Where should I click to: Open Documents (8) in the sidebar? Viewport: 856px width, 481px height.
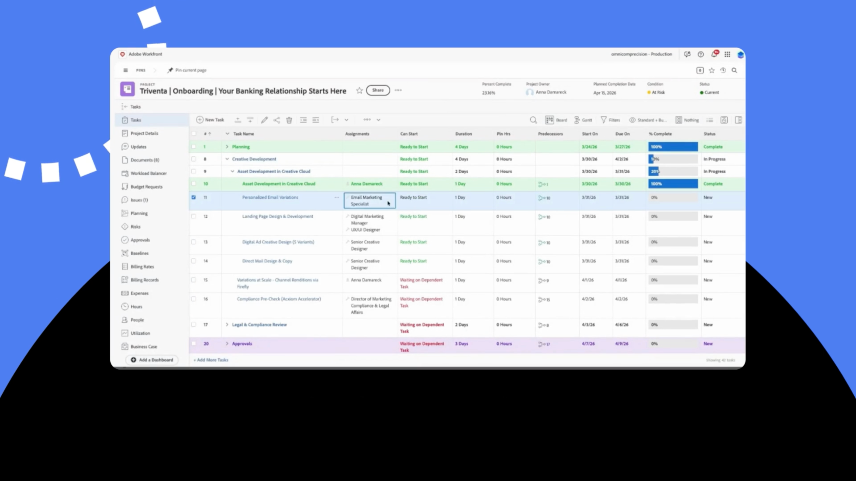[x=145, y=160]
